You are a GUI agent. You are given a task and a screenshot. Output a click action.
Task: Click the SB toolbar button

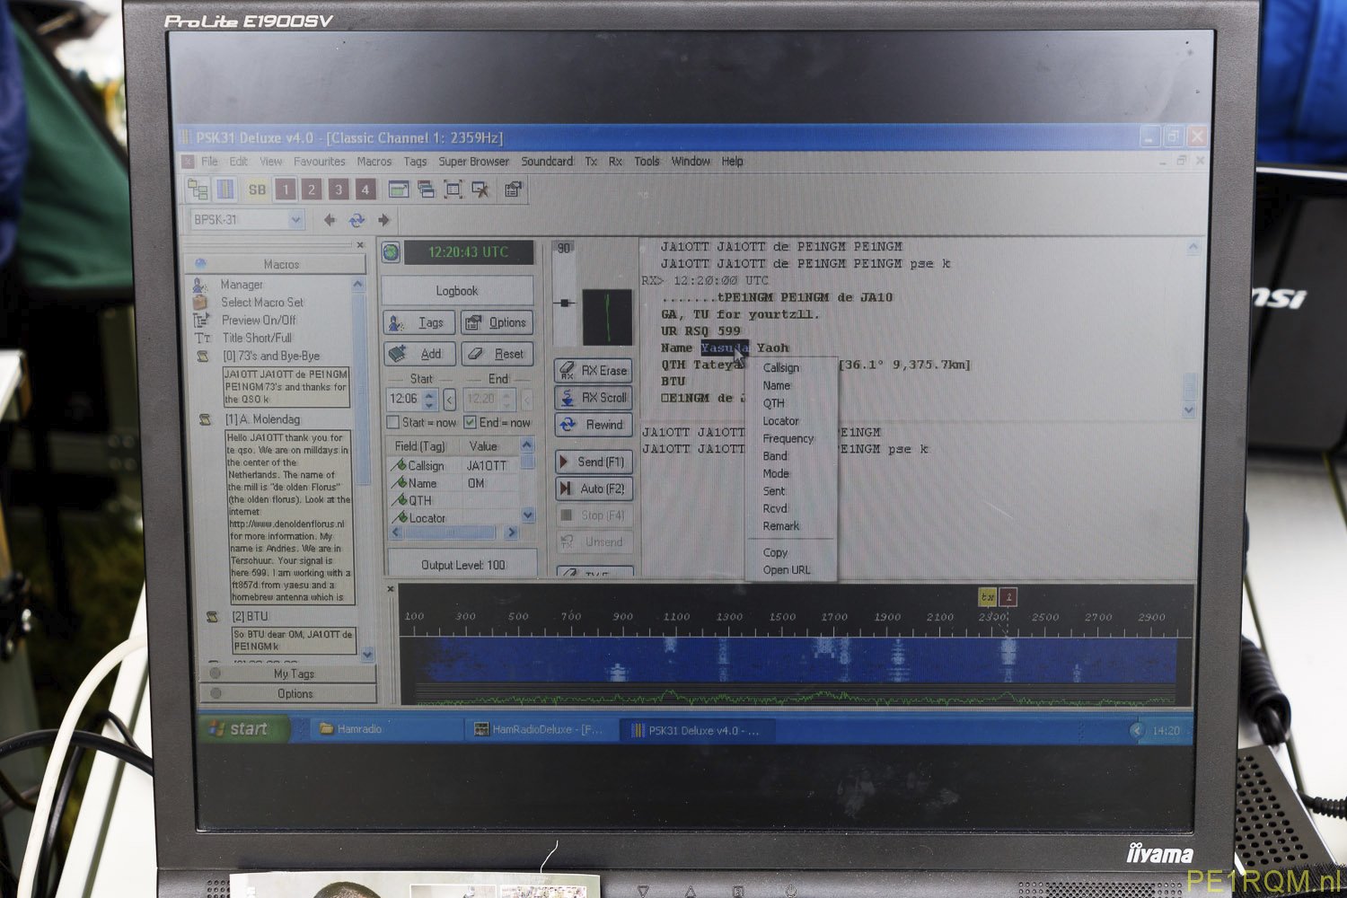[x=258, y=189]
